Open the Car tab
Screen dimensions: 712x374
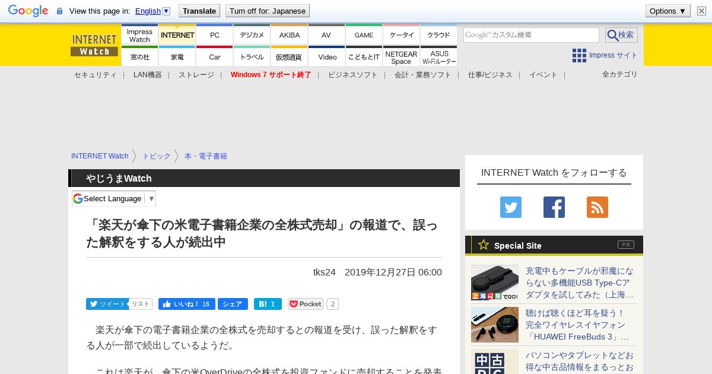215,57
